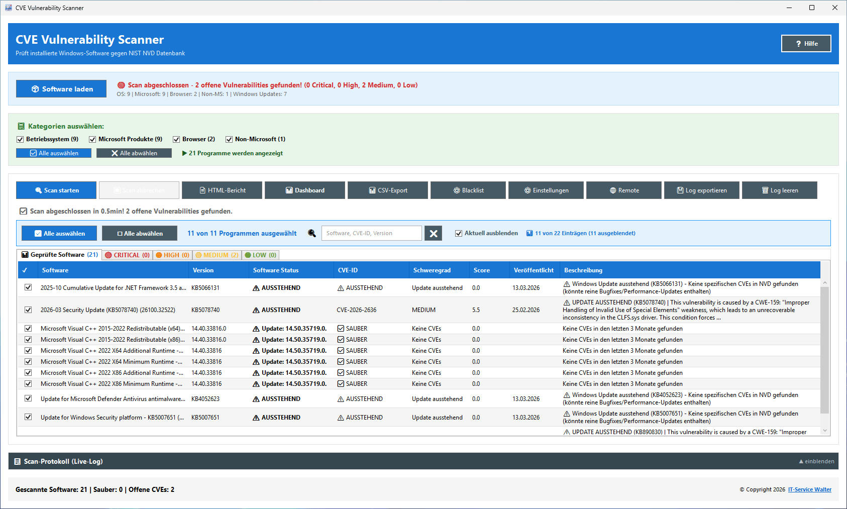Switch to the MEDIUM (2) tab
The height and width of the screenshot is (509, 847).
[217, 255]
